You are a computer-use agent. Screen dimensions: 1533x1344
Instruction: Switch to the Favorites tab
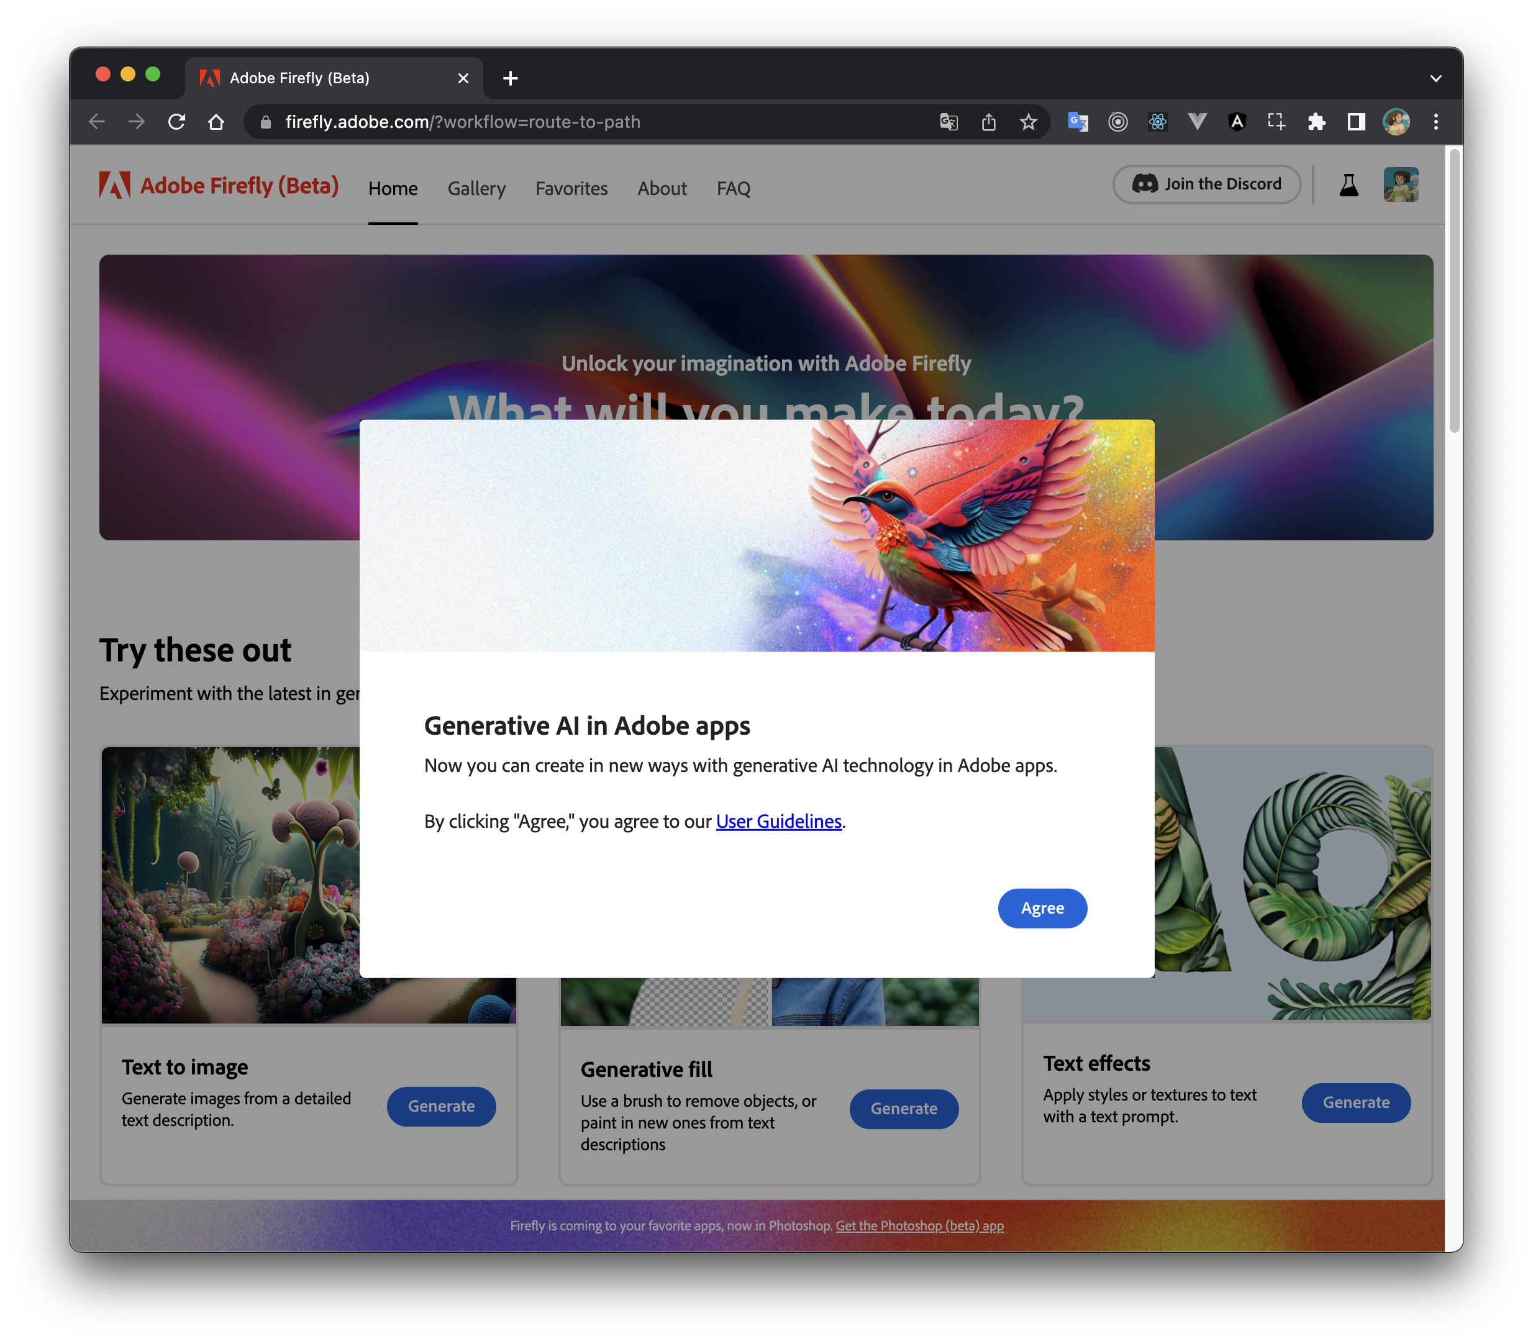point(571,188)
